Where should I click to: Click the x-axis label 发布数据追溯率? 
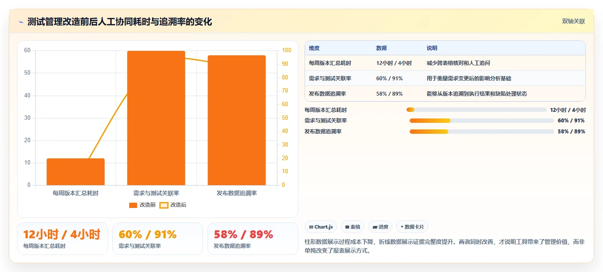pos(236,193)
